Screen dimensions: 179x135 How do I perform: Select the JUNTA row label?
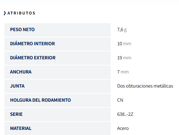[17, 86]
